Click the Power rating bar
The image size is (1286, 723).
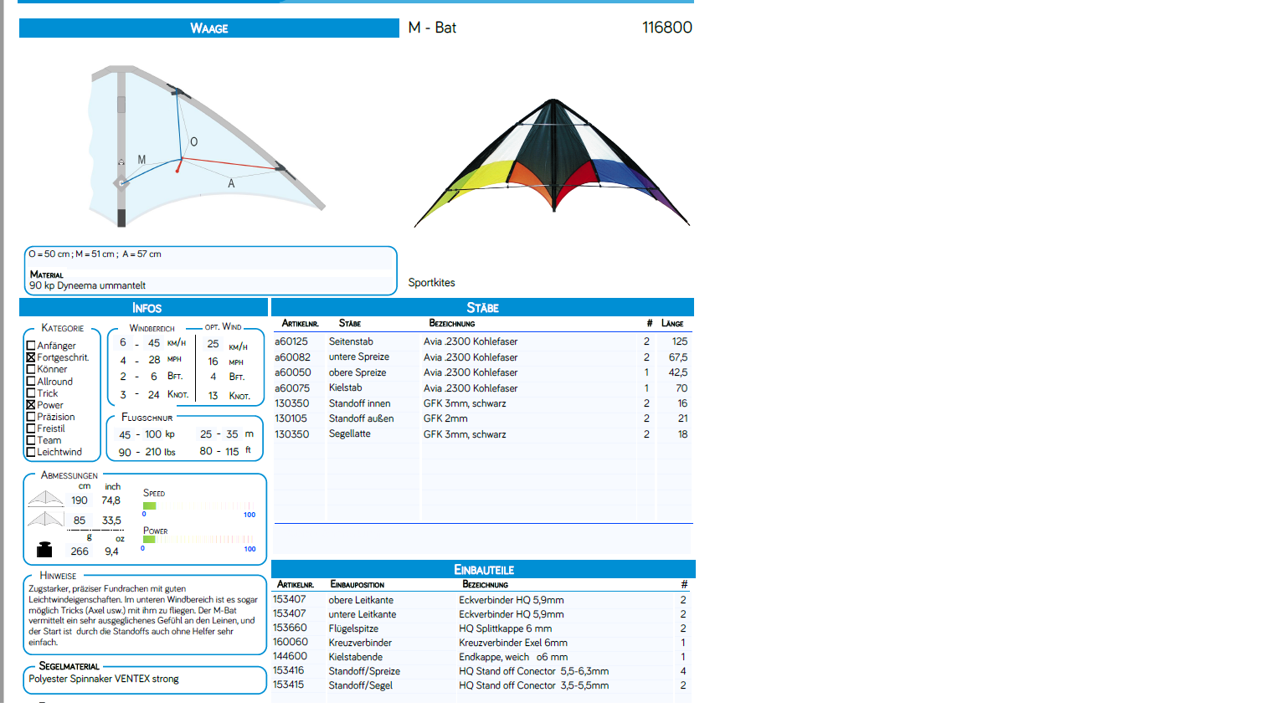coord(198,540)
